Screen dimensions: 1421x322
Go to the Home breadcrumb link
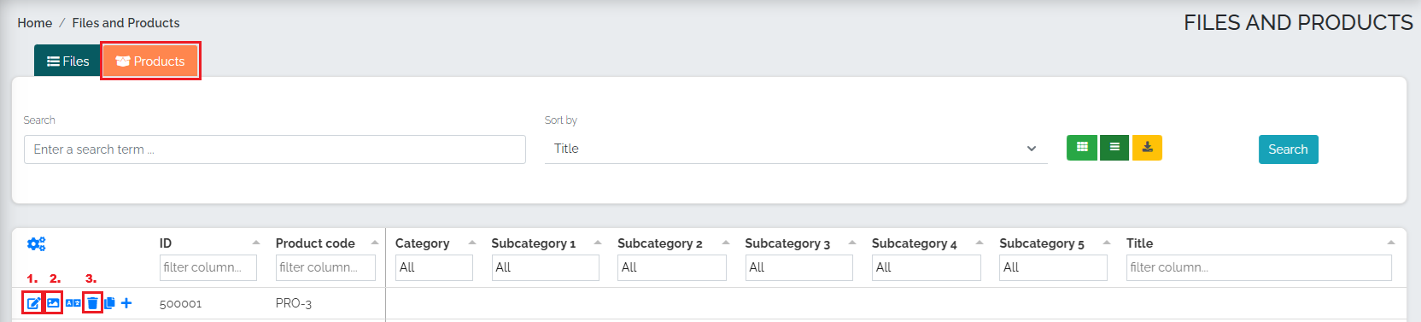coord(35,23)
